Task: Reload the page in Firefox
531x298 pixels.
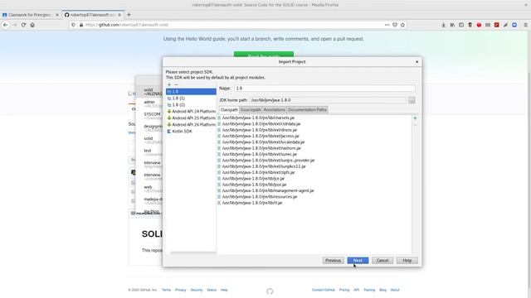Action: coord(23,25)
